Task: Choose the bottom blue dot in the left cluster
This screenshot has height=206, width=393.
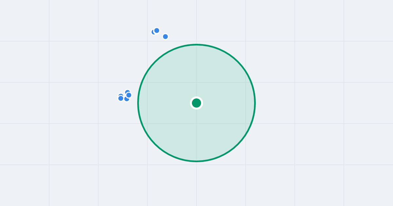Action: click(126, 99)
